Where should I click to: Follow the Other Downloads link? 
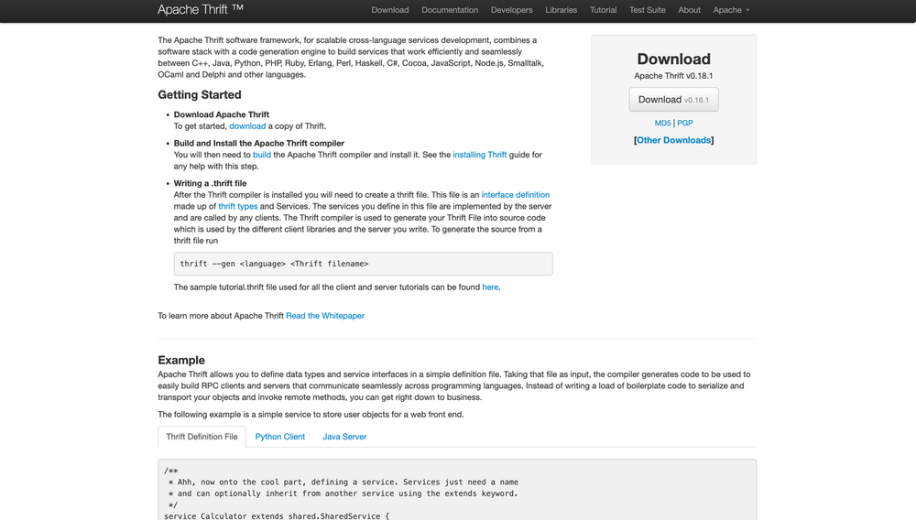(x=673, y=140)
